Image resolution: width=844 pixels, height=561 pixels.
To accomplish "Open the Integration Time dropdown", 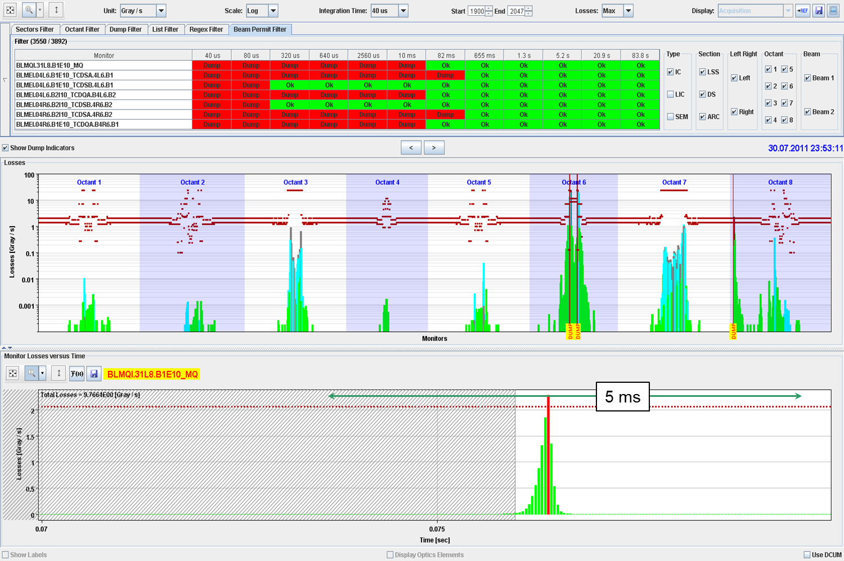I will [403, 11].
